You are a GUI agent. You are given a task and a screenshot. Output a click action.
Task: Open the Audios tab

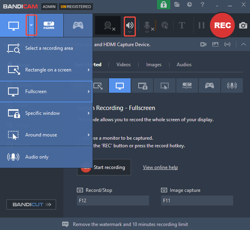[x=184, y=65]
